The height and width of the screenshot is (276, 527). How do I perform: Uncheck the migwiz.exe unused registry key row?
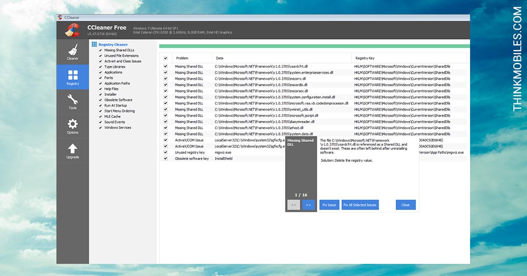165,152
